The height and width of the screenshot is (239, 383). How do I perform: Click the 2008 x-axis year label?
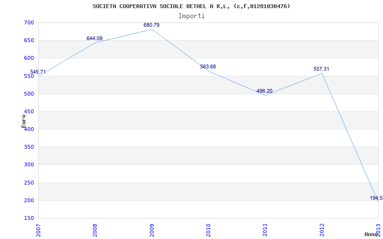[95, 230]
